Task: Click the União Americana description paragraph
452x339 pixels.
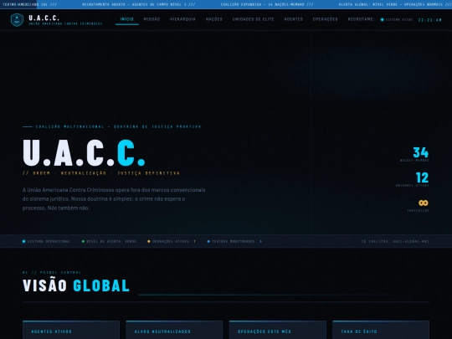Action: pos(114,198)
